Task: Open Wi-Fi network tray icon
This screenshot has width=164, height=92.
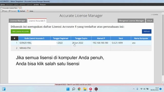Action: click(x=141, y=89)
